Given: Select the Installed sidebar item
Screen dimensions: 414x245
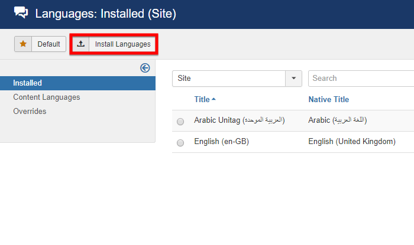Looking at the screenshot, I should (x=77, y=83).
